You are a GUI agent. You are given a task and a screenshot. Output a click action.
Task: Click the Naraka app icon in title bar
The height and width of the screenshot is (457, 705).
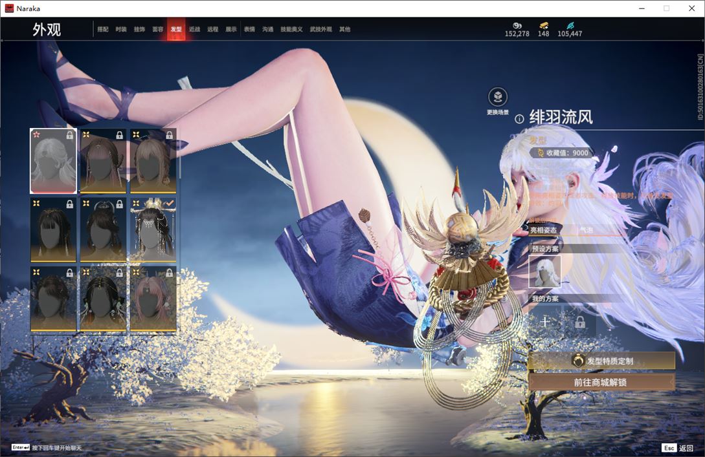pyautogui.click(x=9, y=8)
